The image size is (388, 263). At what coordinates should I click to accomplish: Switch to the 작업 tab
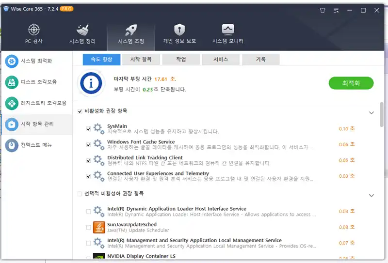tap(181, 60)
